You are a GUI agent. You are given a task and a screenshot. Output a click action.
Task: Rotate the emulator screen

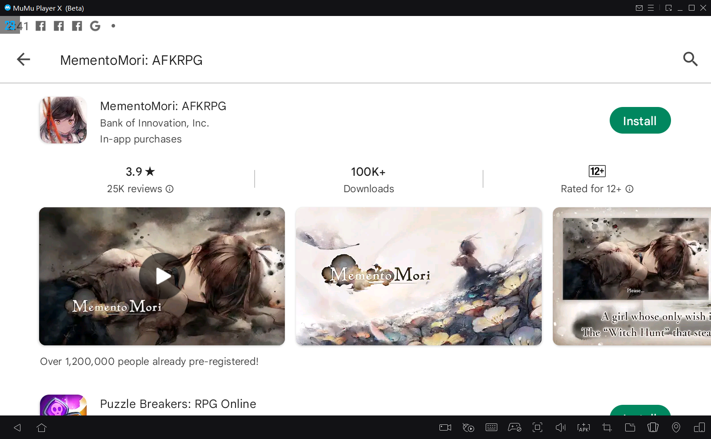653,427
